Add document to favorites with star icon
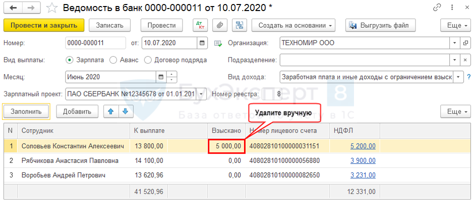The width and height of the screenshot is (475, 201). (51, 8)
